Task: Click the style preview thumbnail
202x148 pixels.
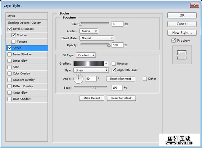Action: (x=182, y=54)
